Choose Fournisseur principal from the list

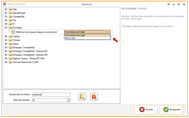tap(74, 35)
